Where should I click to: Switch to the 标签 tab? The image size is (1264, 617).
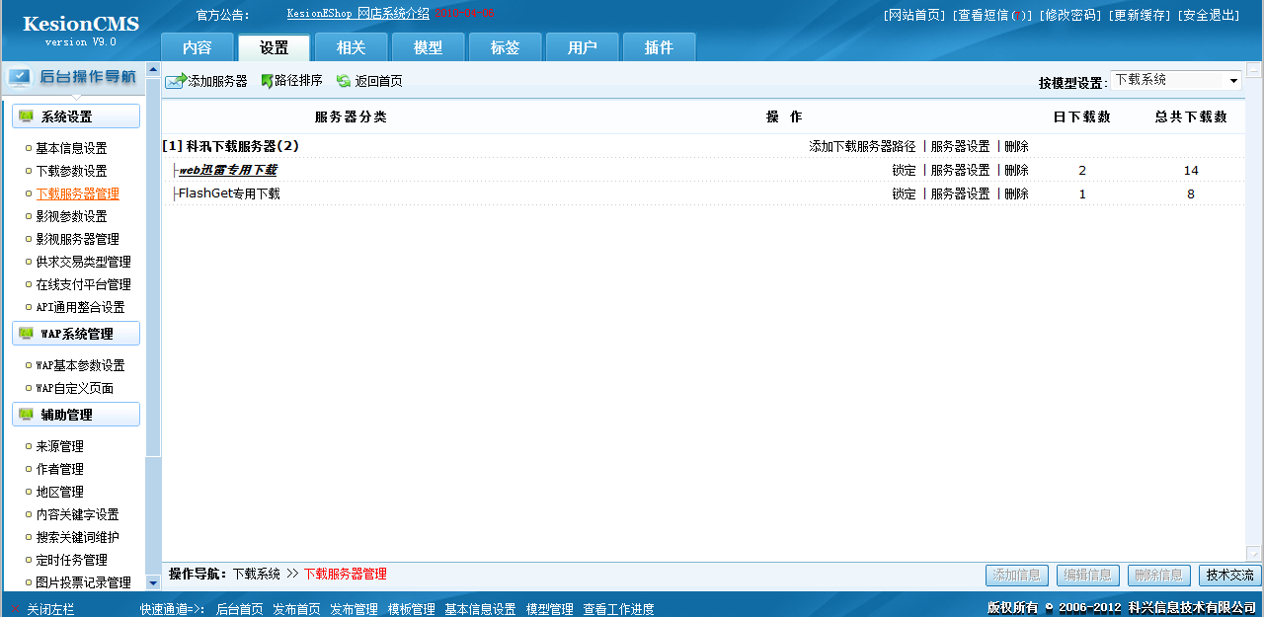(x=506, y=47)
